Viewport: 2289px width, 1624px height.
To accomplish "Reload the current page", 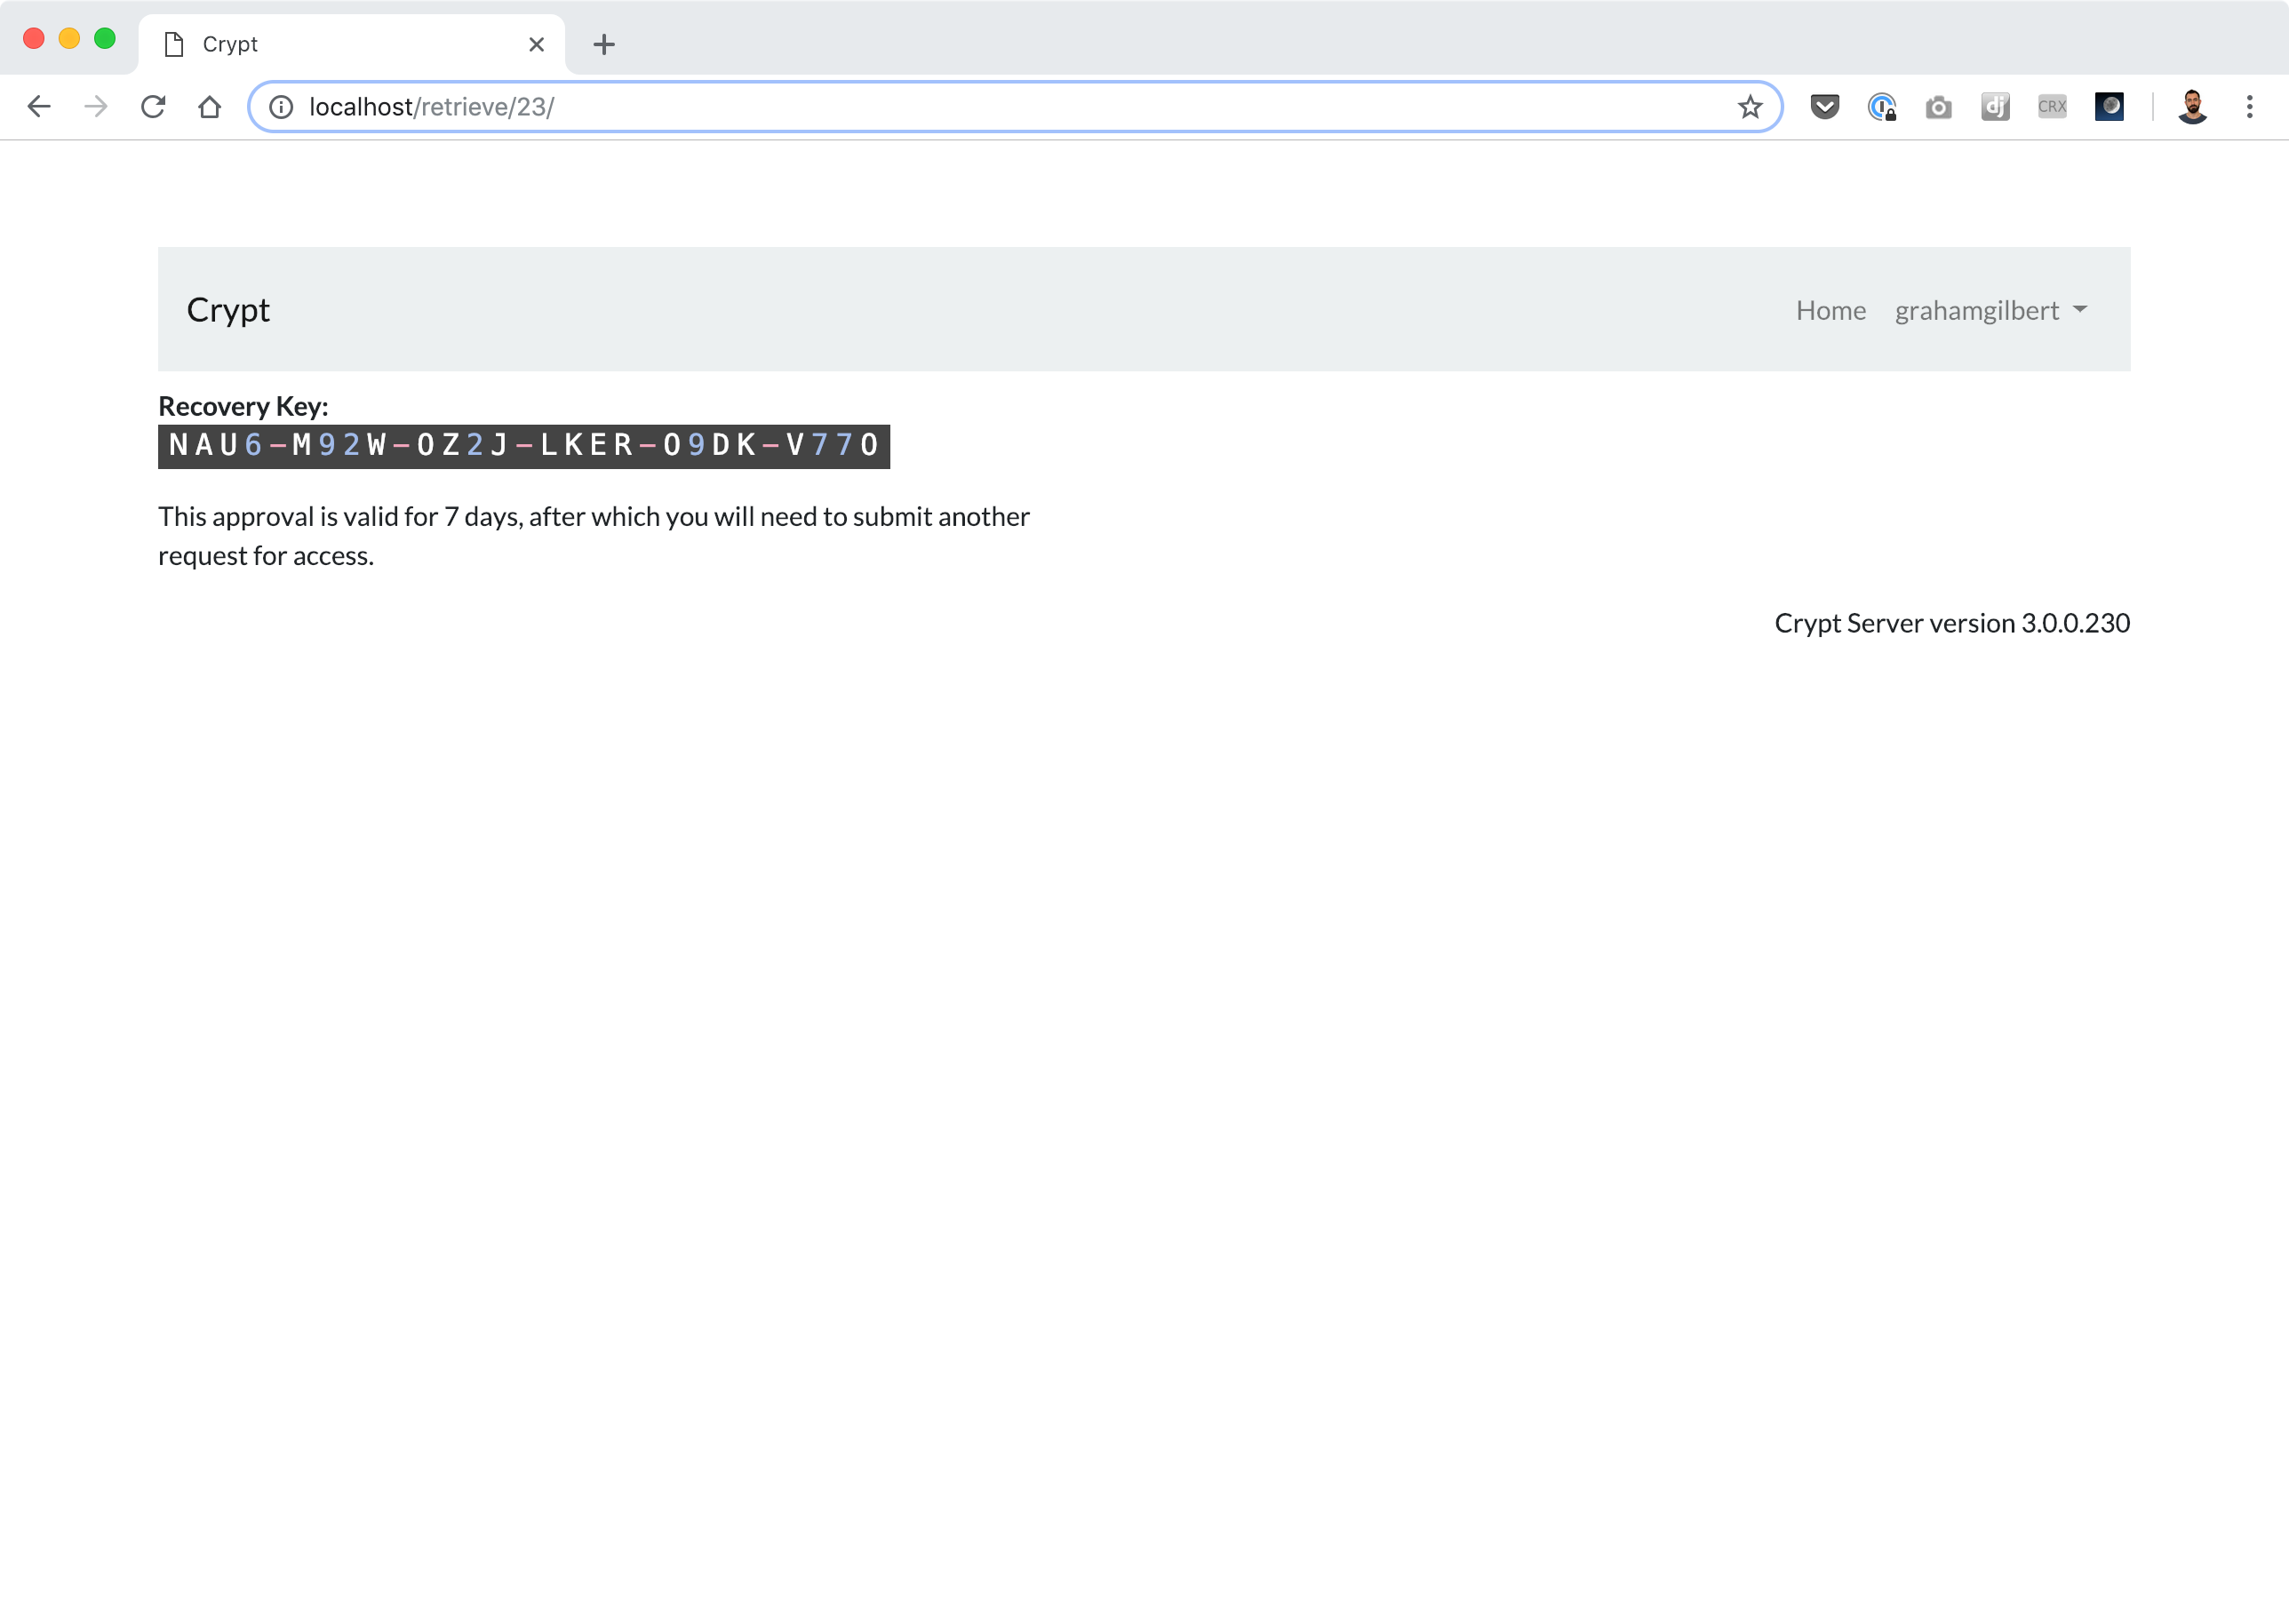I will (x=152, y=107).
